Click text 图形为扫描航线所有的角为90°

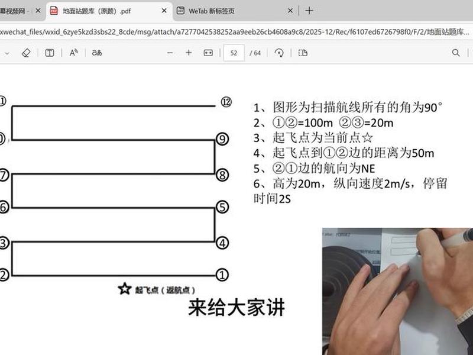(x=358, y=107)
